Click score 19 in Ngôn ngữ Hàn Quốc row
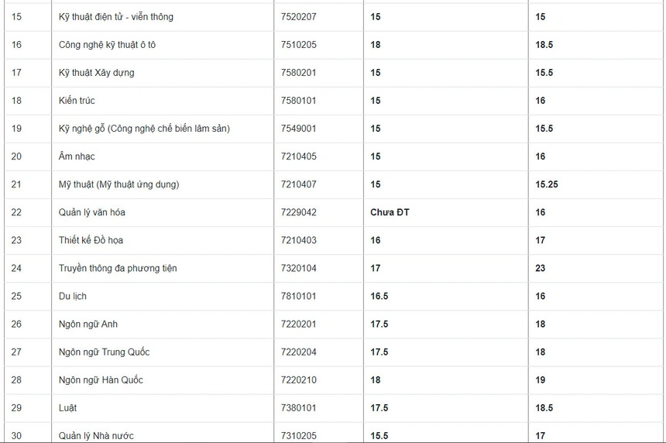This screenshot has width=666, height=443. coord(540,379)
